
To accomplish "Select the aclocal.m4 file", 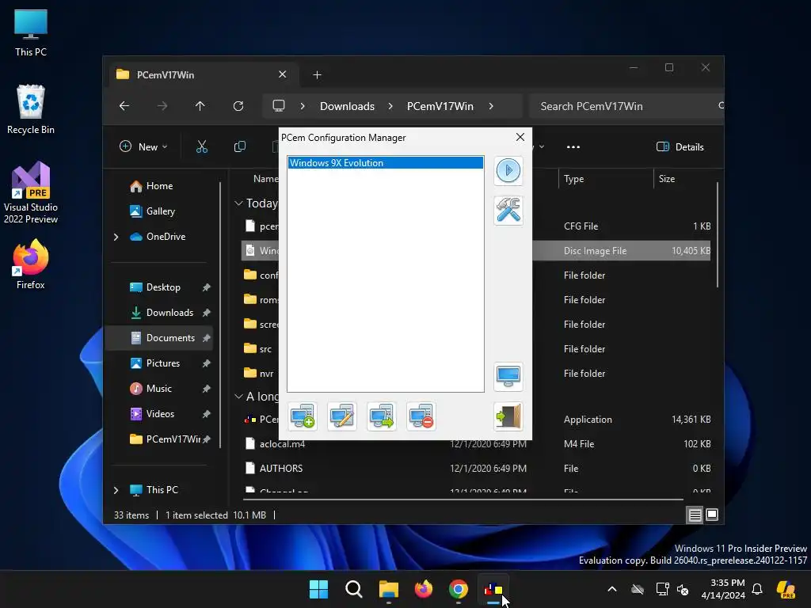I will click(282, 443).
